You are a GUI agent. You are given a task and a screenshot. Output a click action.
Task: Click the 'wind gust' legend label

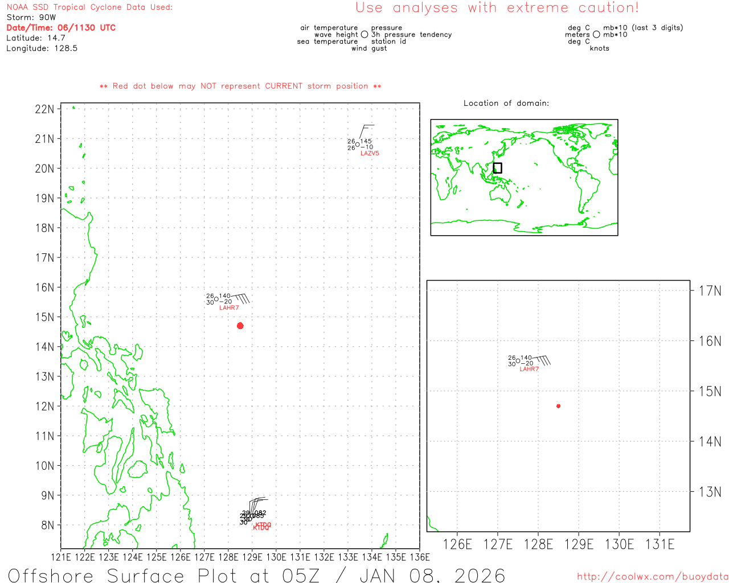pos(369,48)
